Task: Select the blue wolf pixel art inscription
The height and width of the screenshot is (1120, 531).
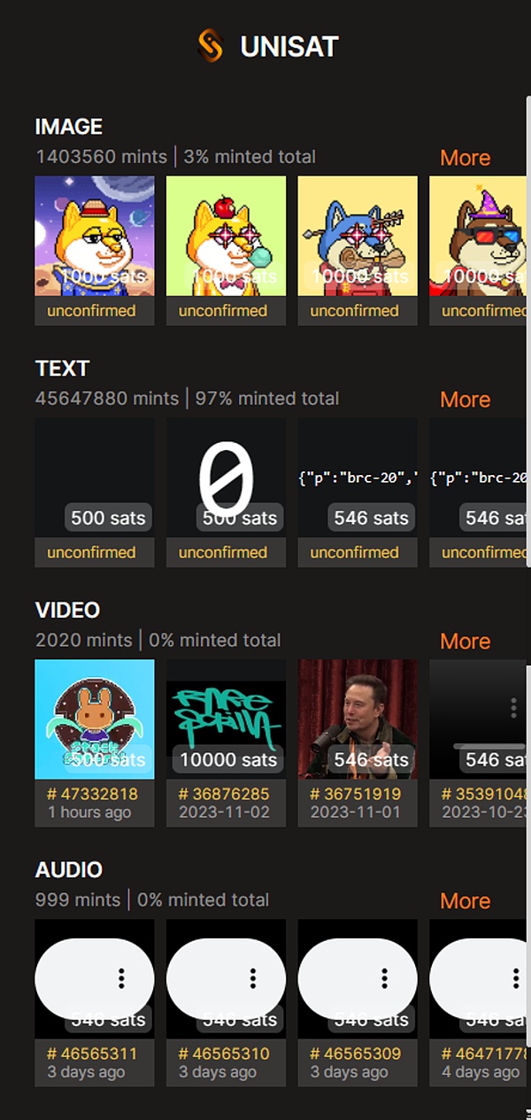Action: [x=358, y=237]
